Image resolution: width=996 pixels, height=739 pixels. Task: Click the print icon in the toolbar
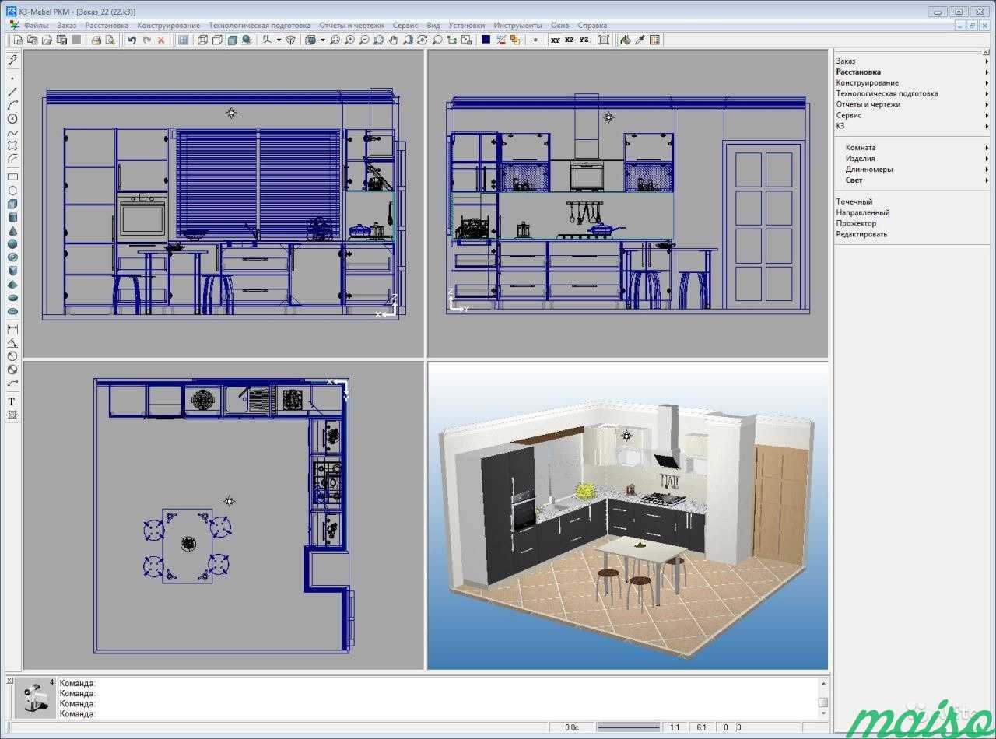pyautogui.click(x=96, y=40)
